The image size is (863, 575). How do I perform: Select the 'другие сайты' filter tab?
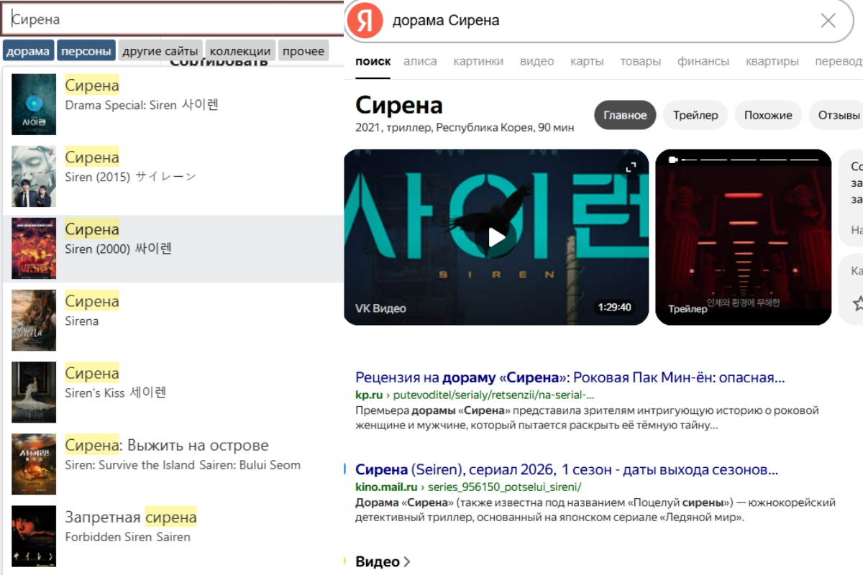[x=160, y=51]
